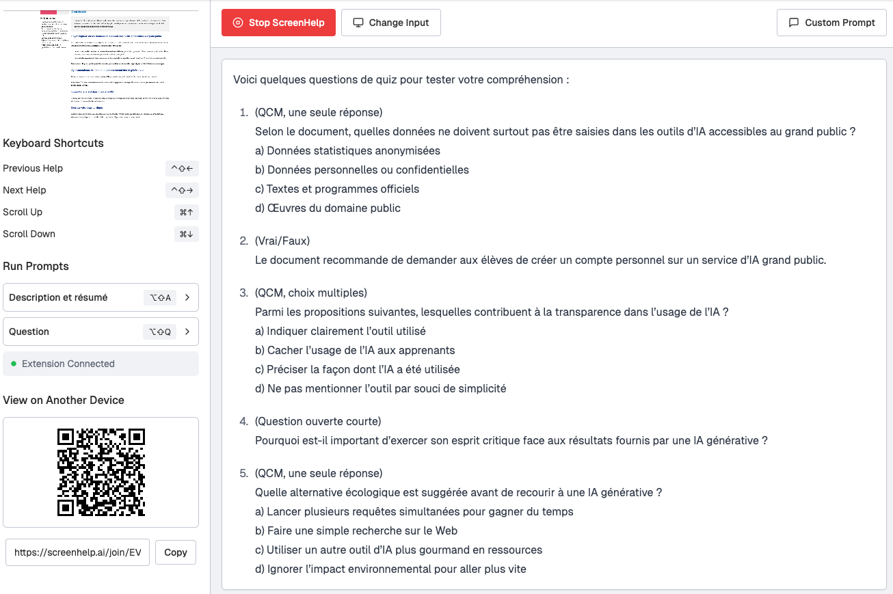Click the screenhelp.ai join URL field
The height and width of the screenshot is (594, 893).
click(x=77, y=552)
